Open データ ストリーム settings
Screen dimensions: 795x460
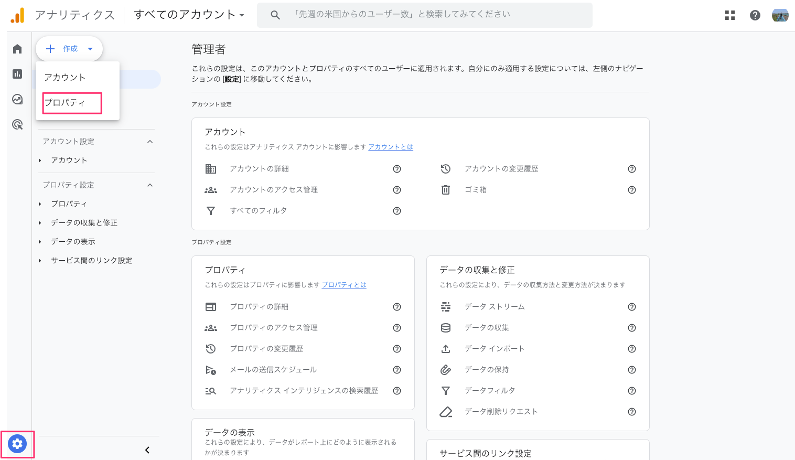(x=495, y=307)
